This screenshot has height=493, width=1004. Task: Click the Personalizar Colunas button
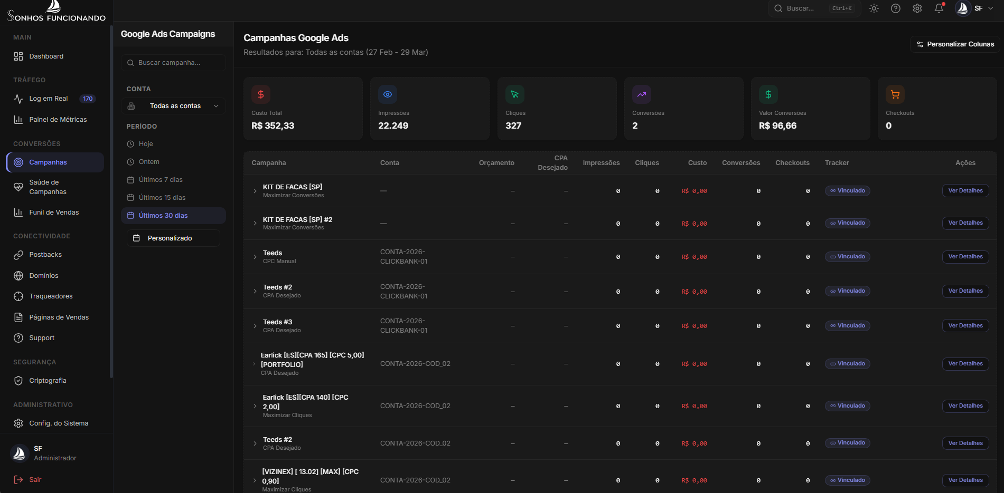(x=955, y=44)
